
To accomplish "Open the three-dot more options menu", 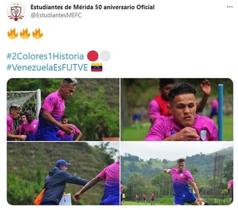I will (229, 7).
